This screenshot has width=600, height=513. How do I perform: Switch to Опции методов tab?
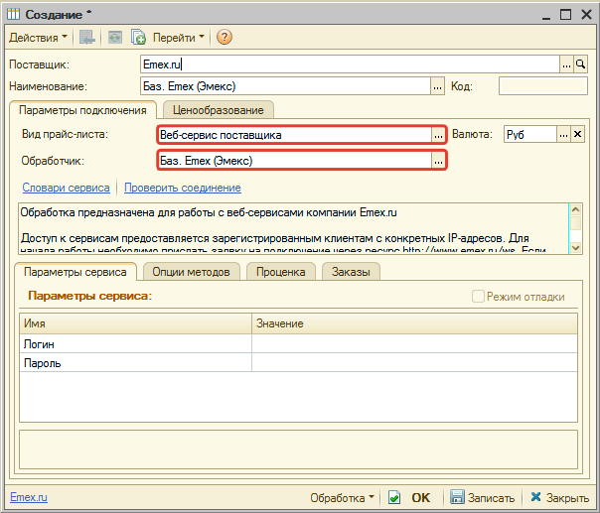(x=191, y=272)
